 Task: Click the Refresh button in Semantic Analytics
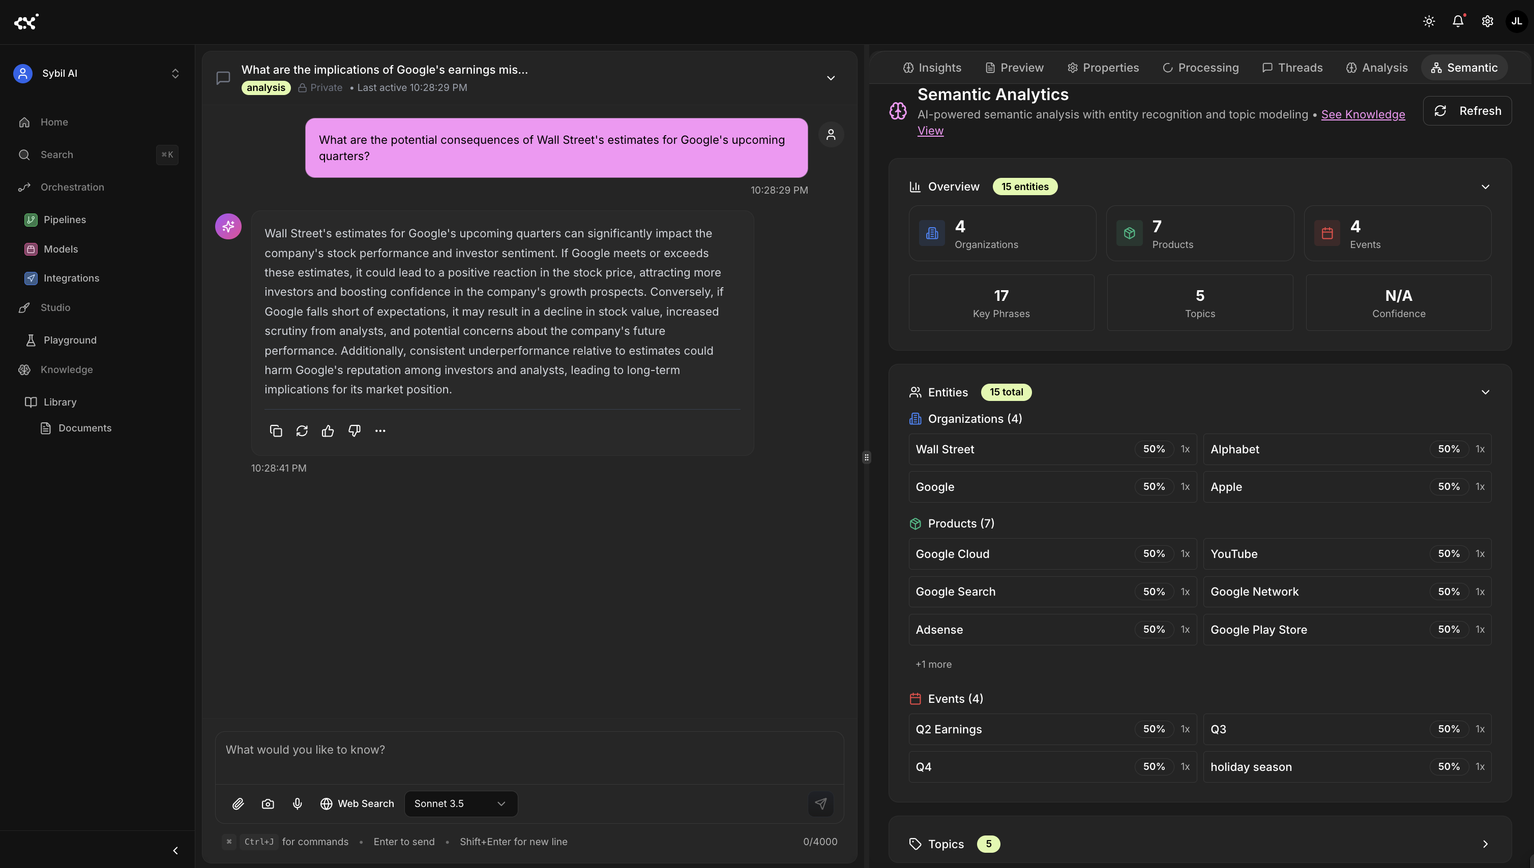coord(1468,110)
